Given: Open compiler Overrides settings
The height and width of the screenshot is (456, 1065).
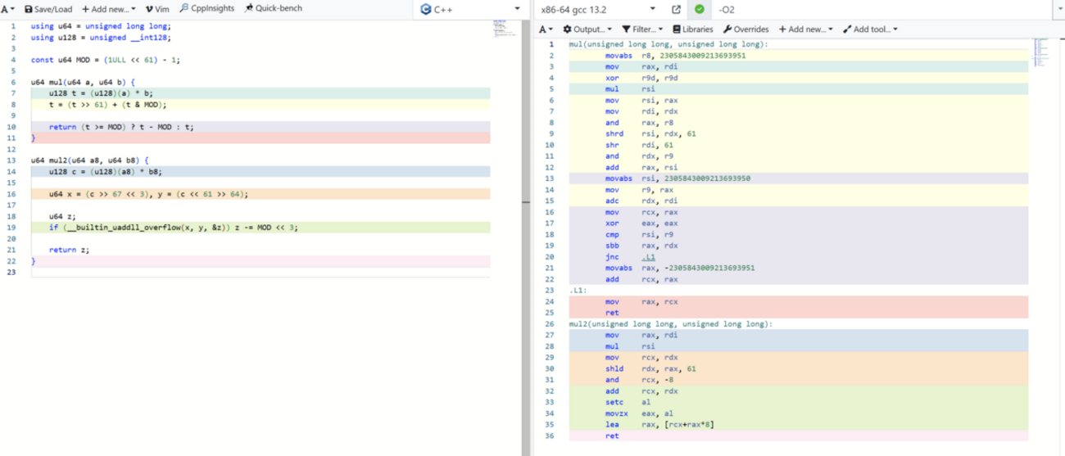Looking at the screenshot, I should (745, 29).
